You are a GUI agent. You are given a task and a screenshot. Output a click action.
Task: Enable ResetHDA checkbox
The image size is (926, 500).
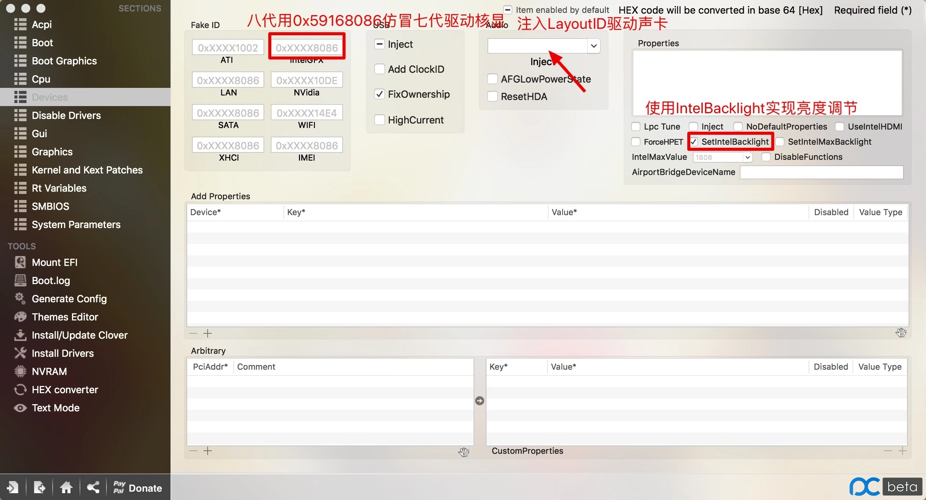(493, 96)
